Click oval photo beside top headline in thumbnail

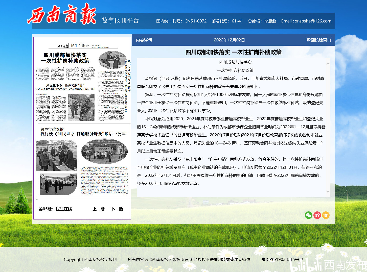point(112,60)
